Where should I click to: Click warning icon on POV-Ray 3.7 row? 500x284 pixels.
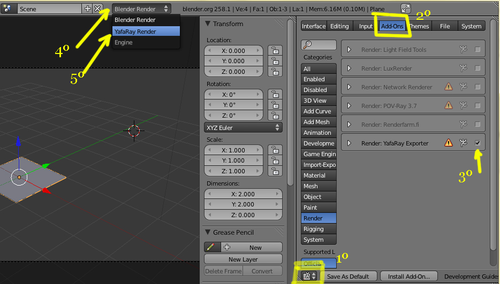click(x=449, y=105)
